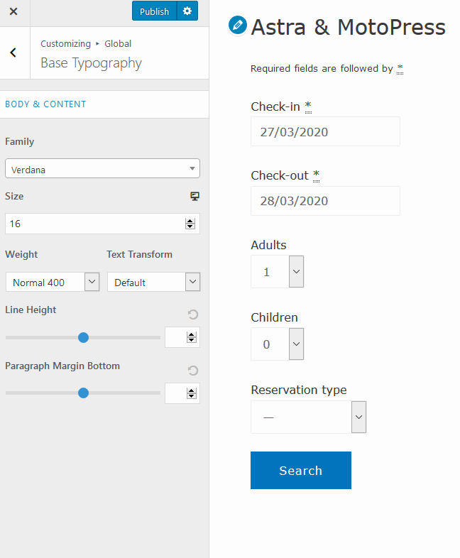This screenshot has height=558, width=460.
Task: Reset Paragraph Margin Bottom with undo icon
Action: [193, 371]
